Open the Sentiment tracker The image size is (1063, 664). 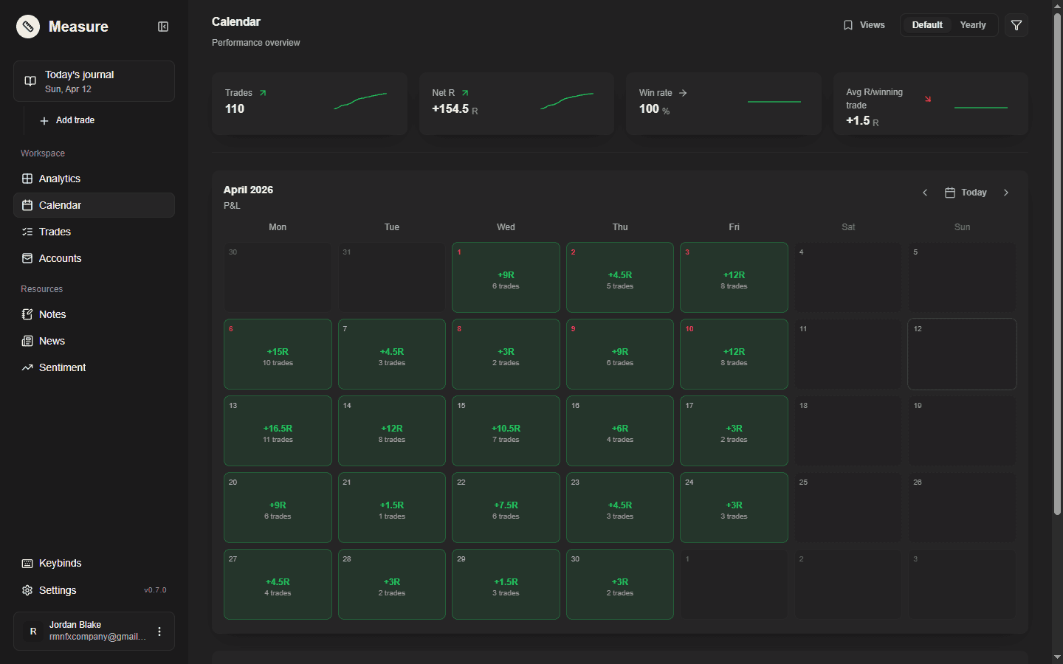[62, 367]
